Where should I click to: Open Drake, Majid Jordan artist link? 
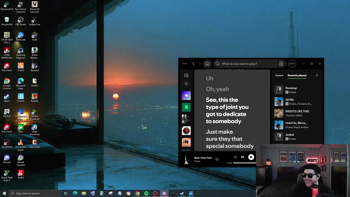coord(297,127)
